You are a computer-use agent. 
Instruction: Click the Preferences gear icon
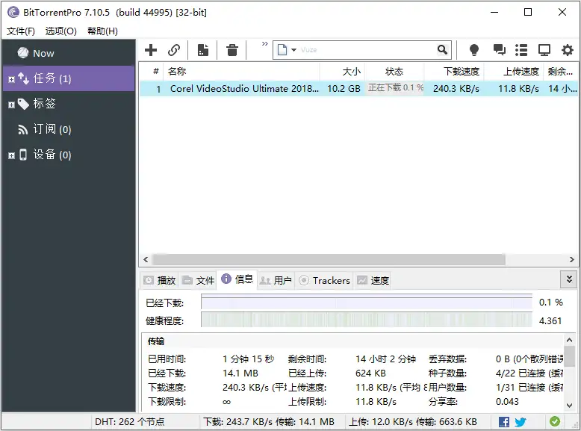click(x=568, y=50)
